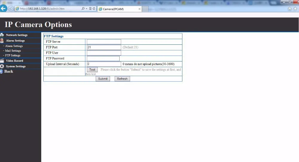
Task: Click the '0 means do not upload pictures' note
Action: pos(149,64)
